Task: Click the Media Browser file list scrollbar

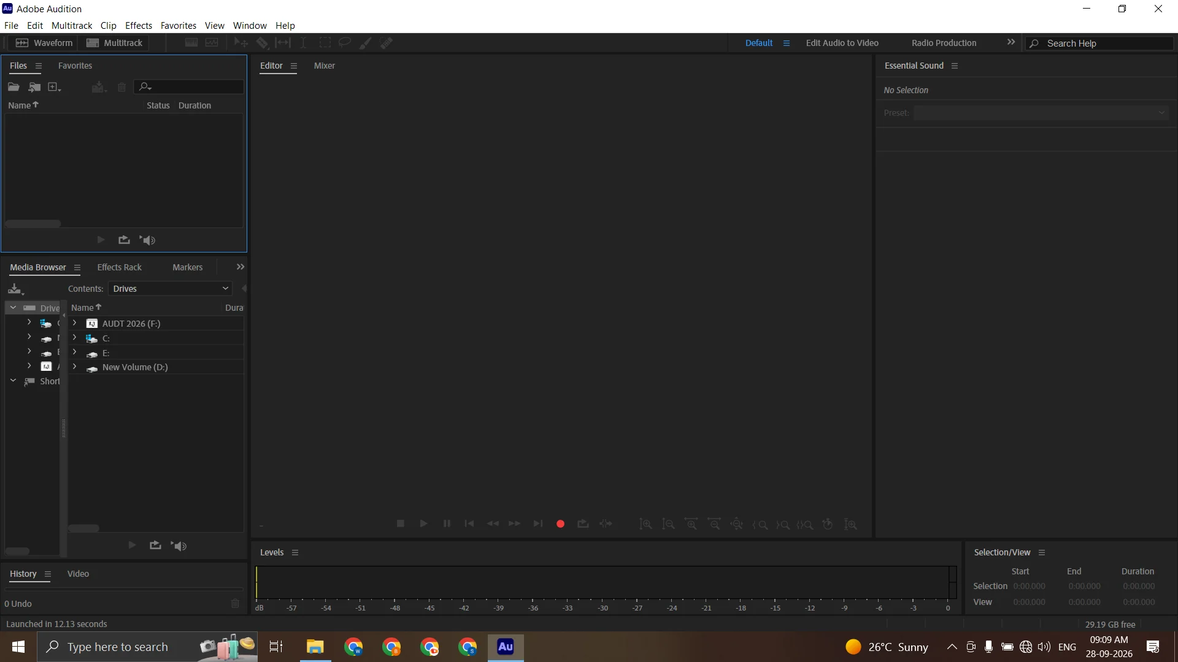Action: pyautogui.click(x=83, y=528)
